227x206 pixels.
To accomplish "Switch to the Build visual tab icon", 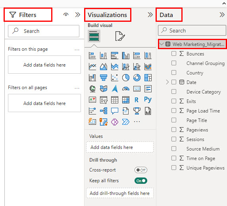I will [x=94, y=36].
